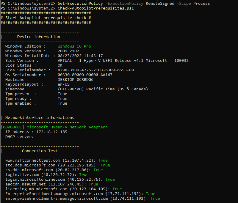238x203 pixels.
Task: Click the 'Connection Test' section title
Action: (40, 151)
